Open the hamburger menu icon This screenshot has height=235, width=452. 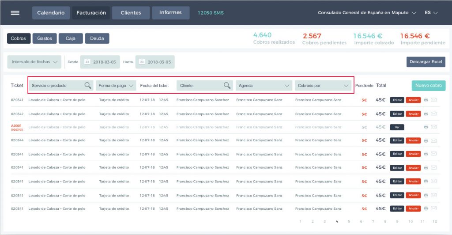pyautogui.click(x=15, y=13)
